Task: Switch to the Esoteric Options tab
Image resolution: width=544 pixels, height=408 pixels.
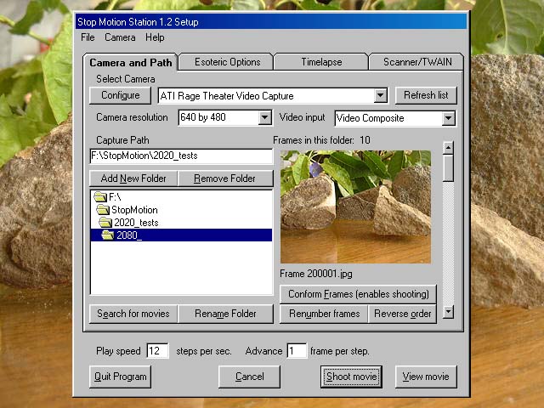Action: 227,62
